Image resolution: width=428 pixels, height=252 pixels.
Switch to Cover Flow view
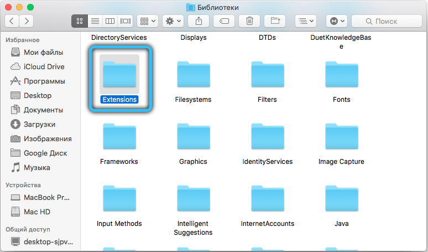[126, 21]
